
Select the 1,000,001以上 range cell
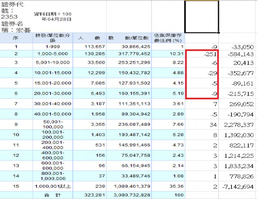tap(53, 186)
